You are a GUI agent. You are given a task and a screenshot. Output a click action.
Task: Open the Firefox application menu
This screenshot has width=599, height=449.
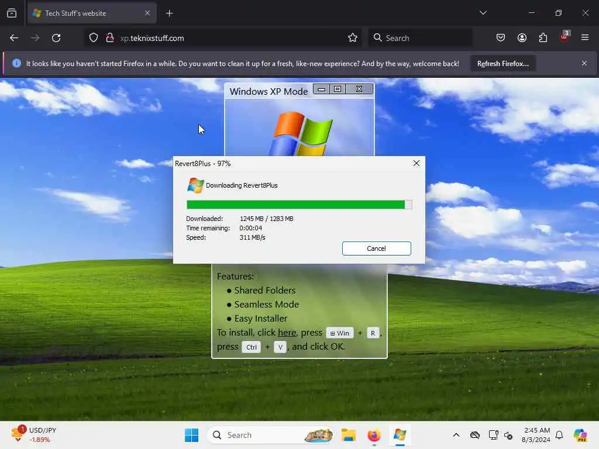point(585,37)
